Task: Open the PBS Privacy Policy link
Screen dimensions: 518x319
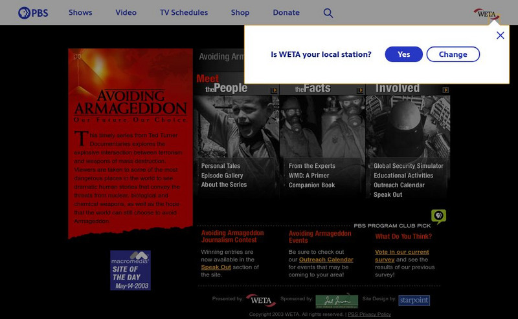Action: 369,314
